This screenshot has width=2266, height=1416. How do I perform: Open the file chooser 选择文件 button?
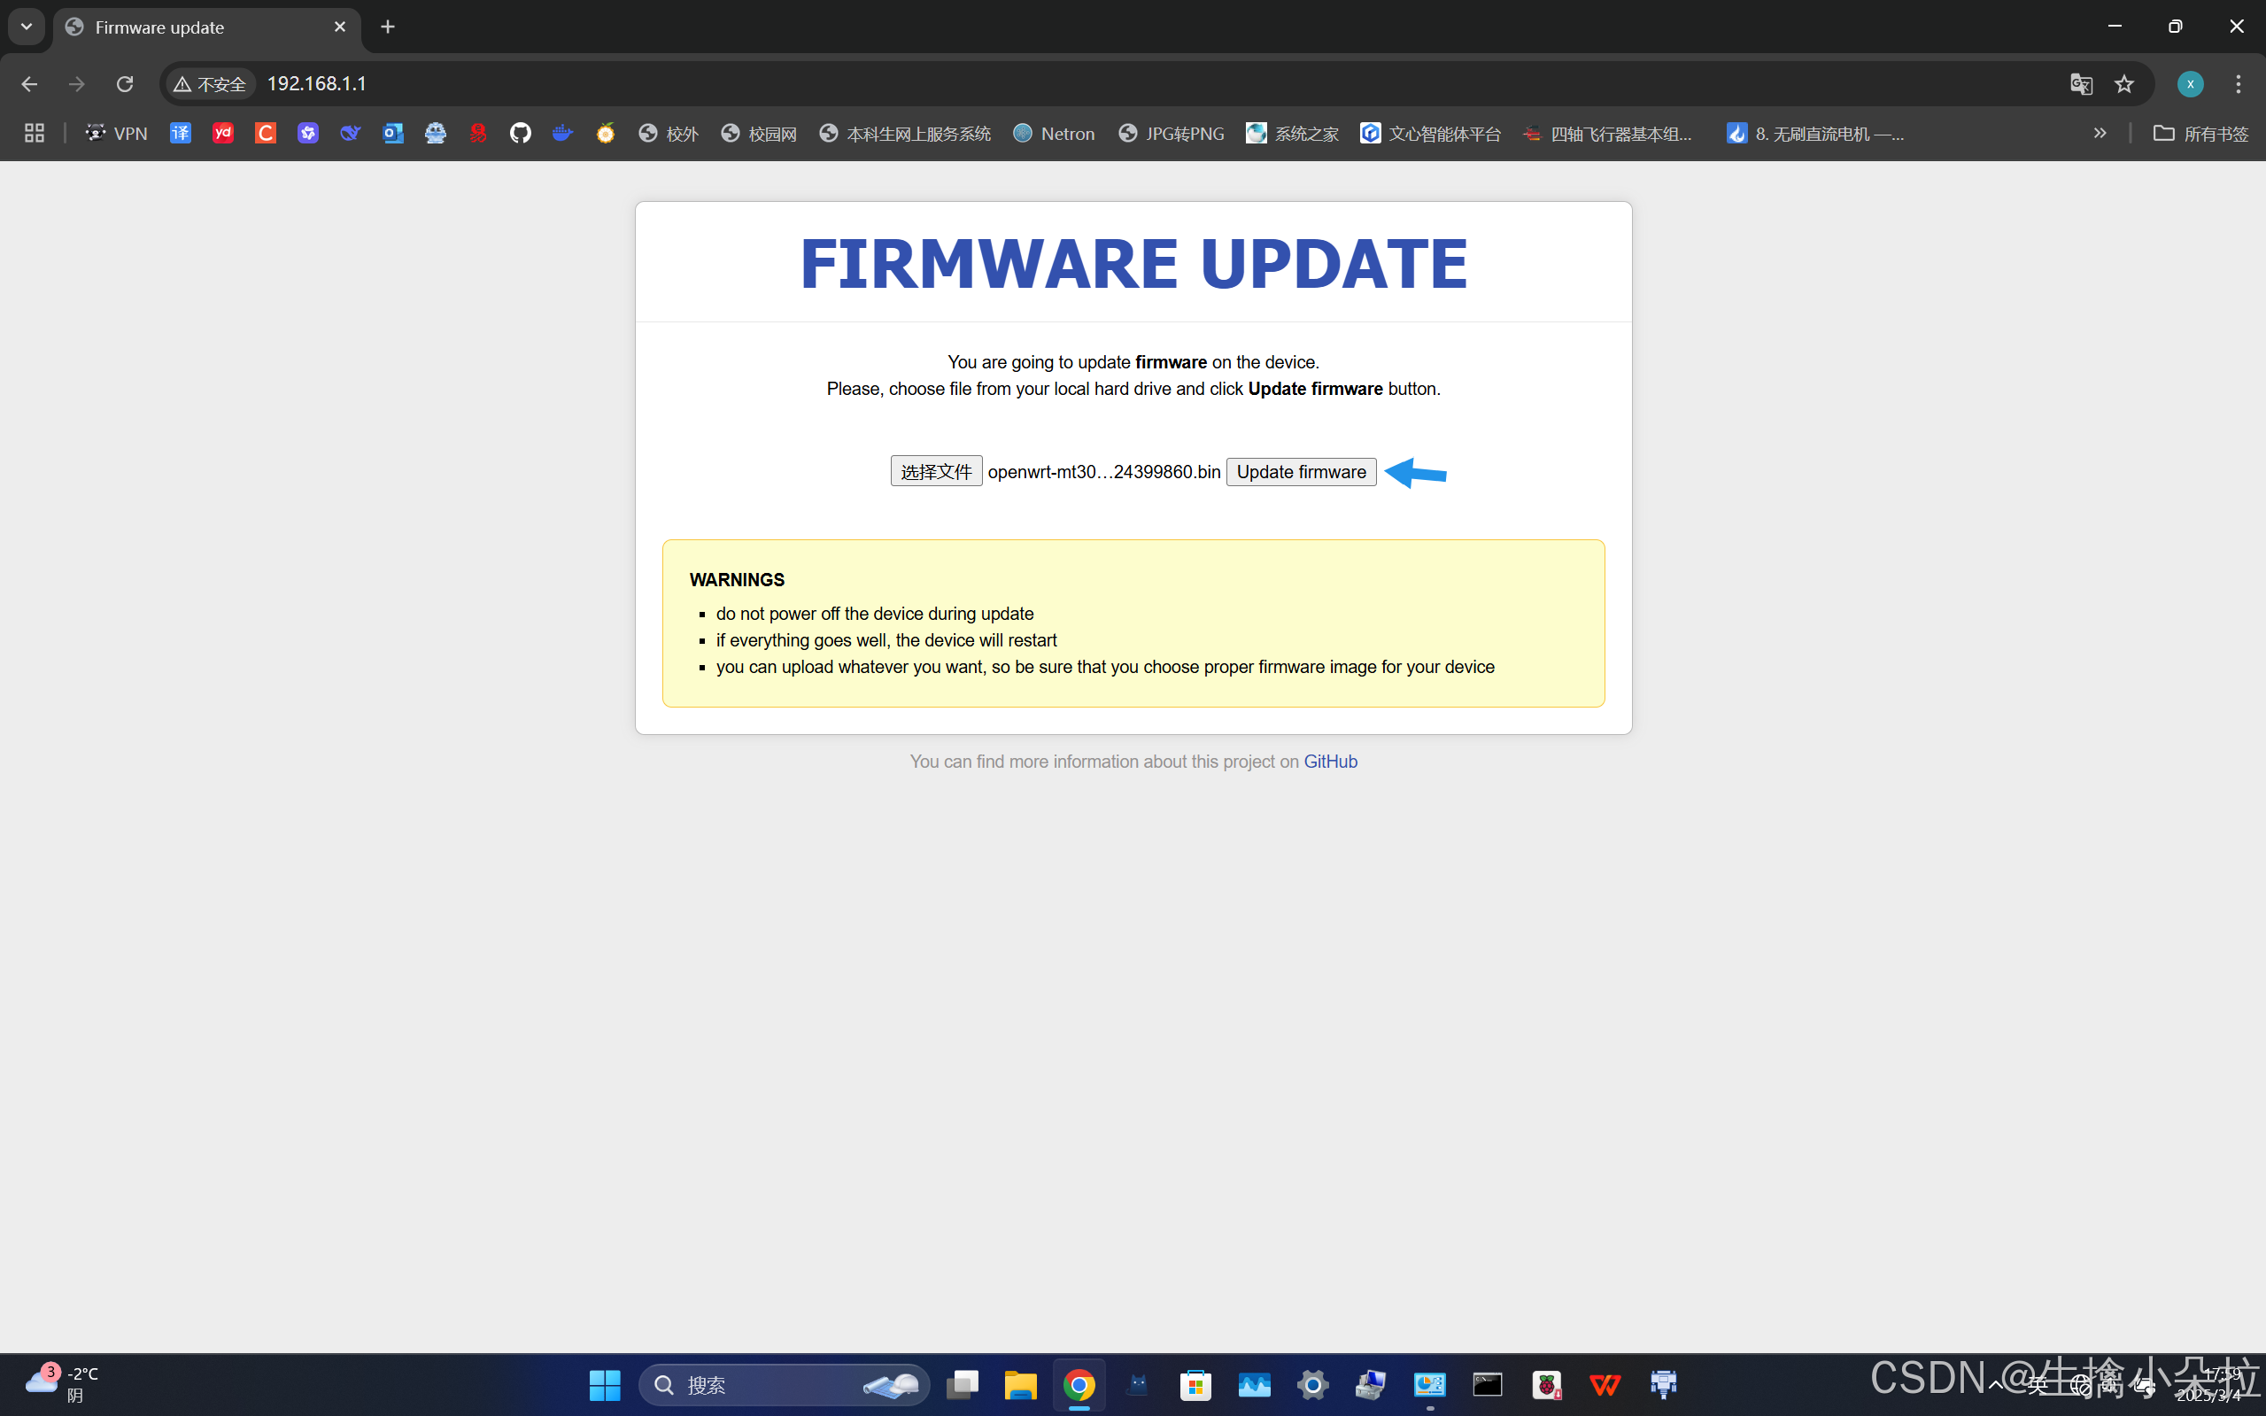coord(935,471)
